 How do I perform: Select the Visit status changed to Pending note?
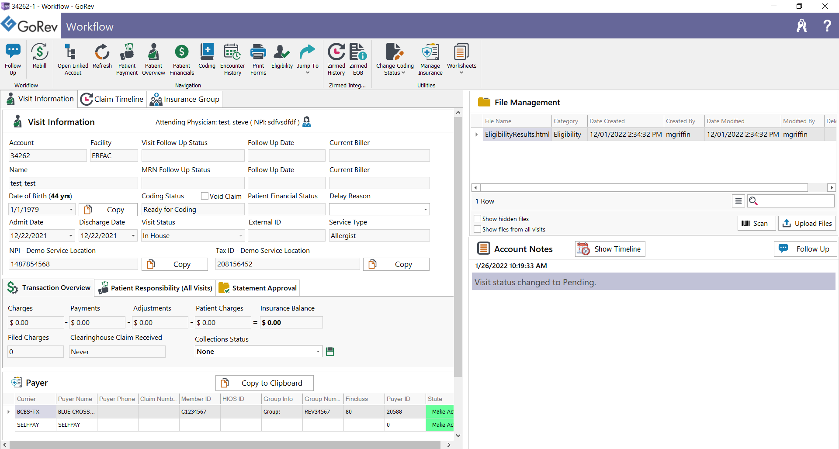653,282
